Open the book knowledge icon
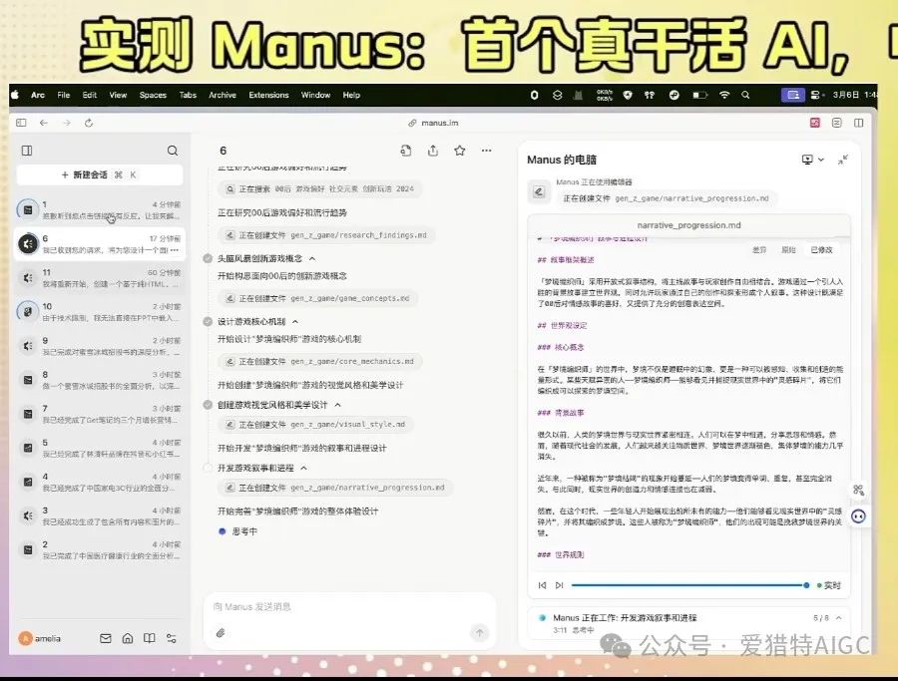The width and height of the screenshot is (898, 681). (x=150, y=638)
